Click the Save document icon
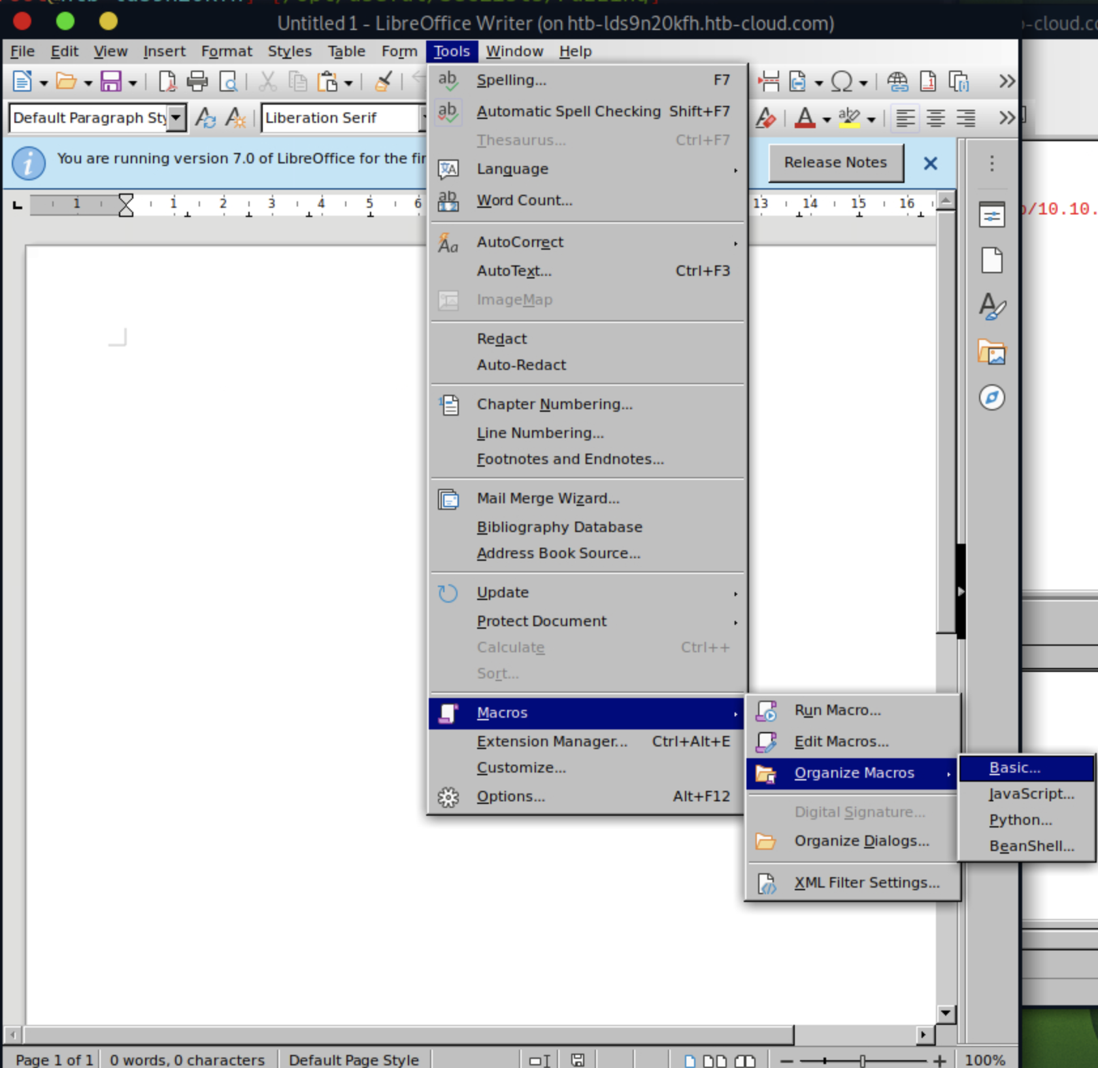The width and height of the screenshot is (1098, 1068). (x=110, y=82)
